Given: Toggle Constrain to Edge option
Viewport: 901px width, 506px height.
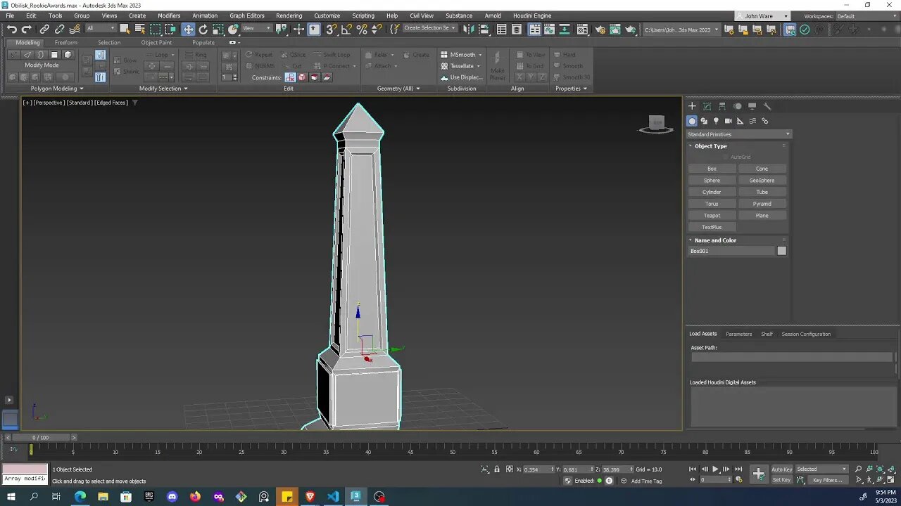Looking at the screenshot, I should [302, 77].
